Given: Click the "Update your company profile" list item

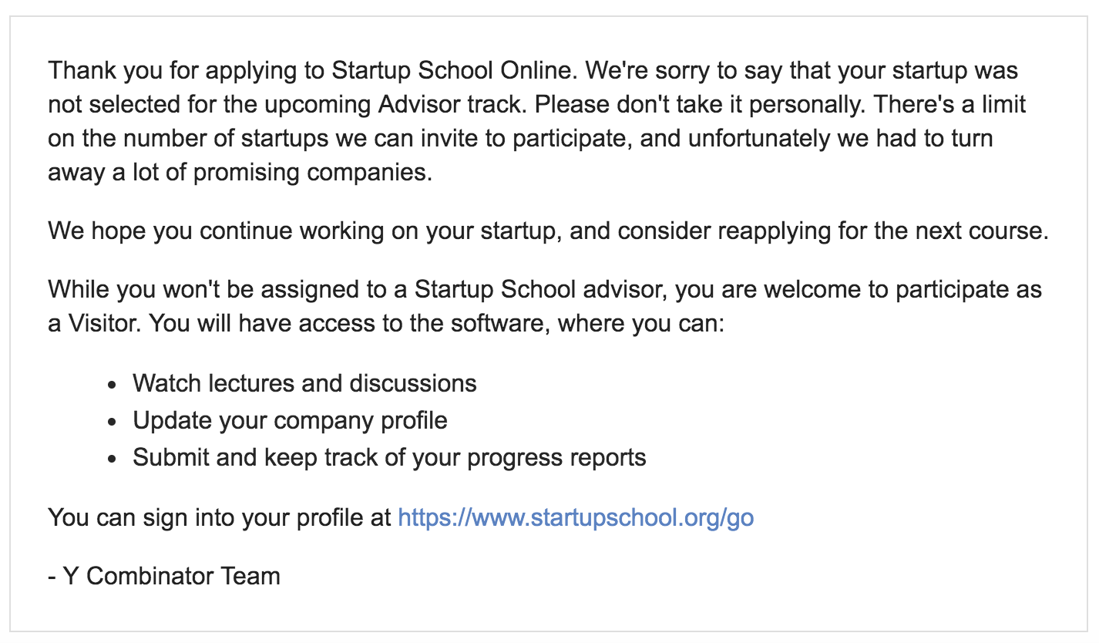Looking at the screenshot, I should click(290, 420).
